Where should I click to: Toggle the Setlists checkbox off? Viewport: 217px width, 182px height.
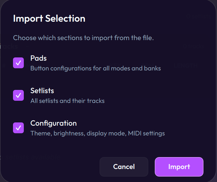18,95
